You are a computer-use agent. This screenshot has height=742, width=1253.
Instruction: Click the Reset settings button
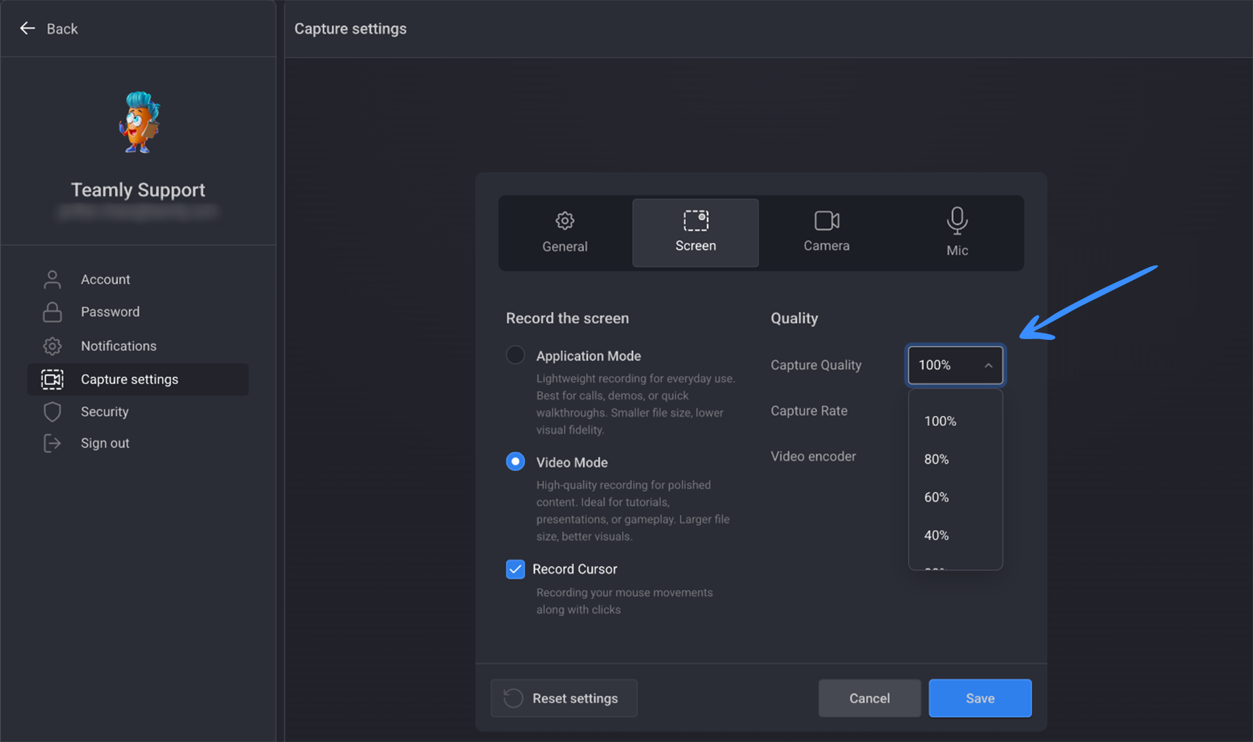[564, 698]
